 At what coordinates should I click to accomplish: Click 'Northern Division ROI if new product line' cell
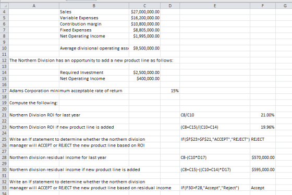tap(62, 127)
